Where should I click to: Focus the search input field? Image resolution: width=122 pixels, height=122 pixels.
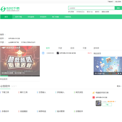coord(91,8)
